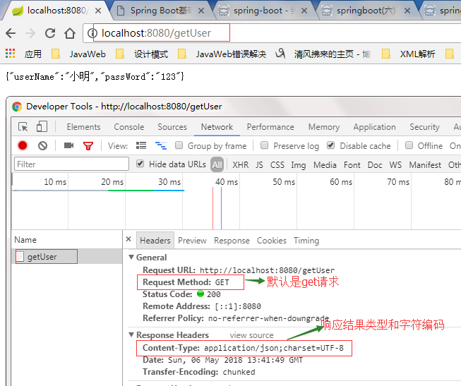
Task: Click view source for Response Headers
Action: (x=251, y=335)
